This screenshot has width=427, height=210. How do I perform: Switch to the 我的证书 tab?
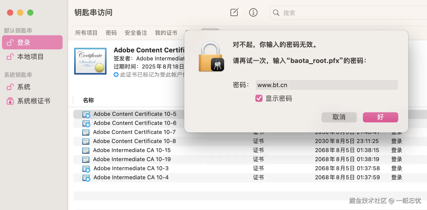click(166, 33)
